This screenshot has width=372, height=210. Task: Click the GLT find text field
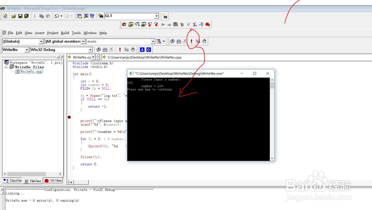point(129,16)
